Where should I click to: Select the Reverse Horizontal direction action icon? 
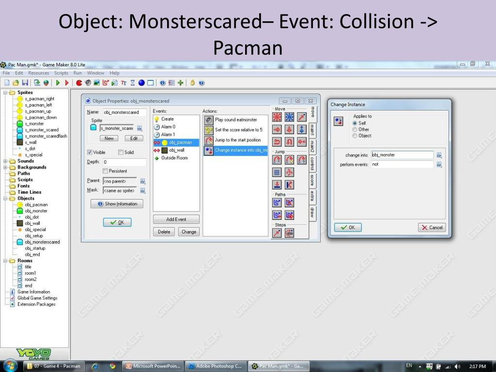[x=277, y=142]
